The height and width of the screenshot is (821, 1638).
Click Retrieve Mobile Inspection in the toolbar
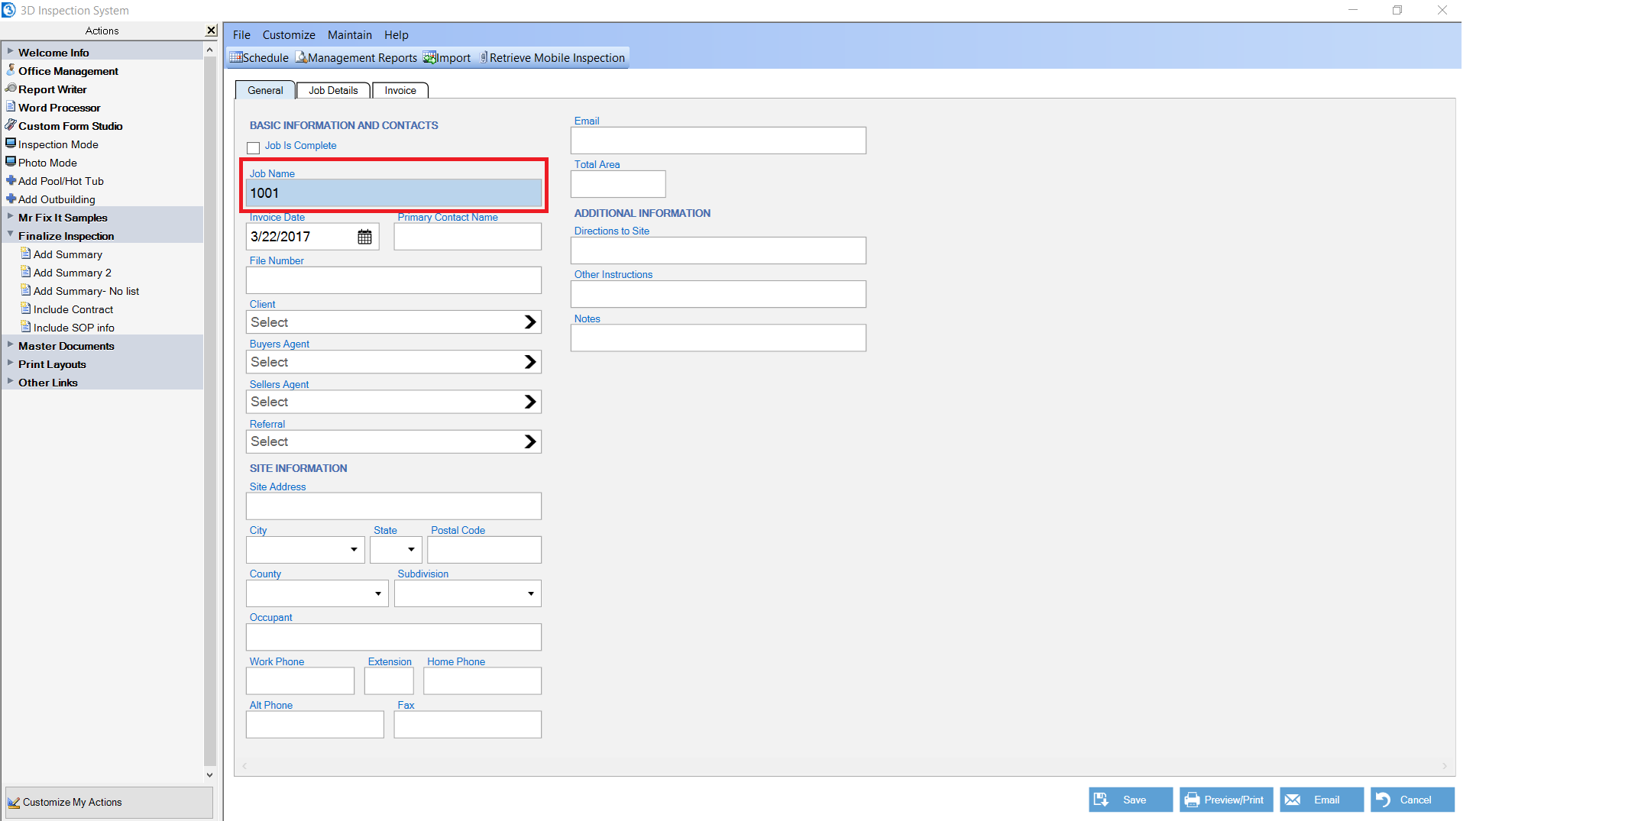pos(552,58)
